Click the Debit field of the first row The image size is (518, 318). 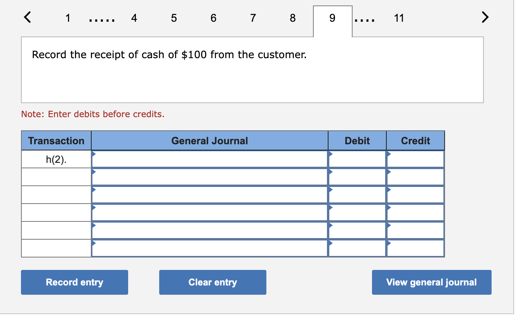(356, 159)
